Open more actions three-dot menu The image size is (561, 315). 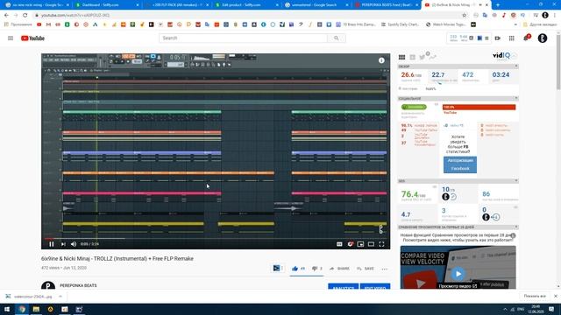tap(384, 269)
